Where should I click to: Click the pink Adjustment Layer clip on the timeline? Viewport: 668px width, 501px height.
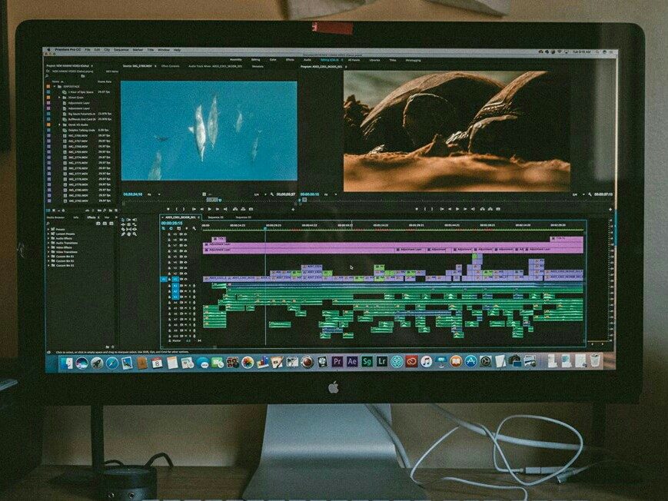click(307, 249)
